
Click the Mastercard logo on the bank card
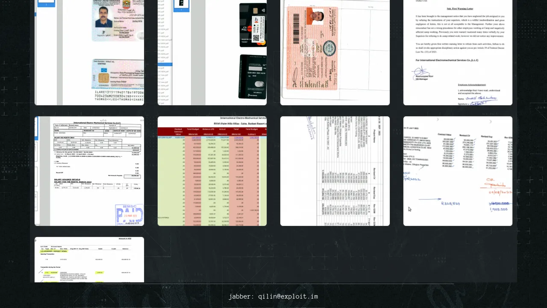(262, 42)
